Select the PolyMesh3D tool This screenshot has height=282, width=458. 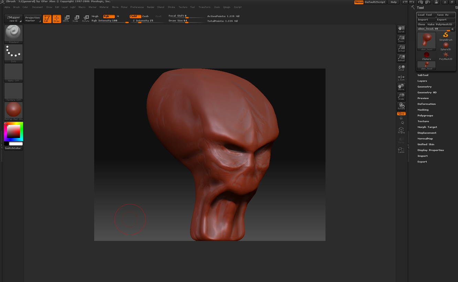445,55
